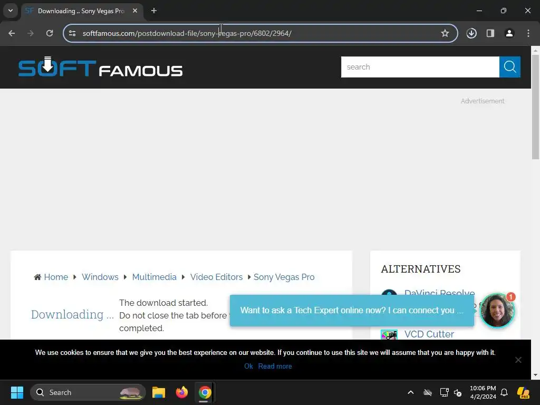This screenshot has height=405, width=540.
Task: Open DaVinci Resolve alternative link
Action: tap(439, 292)
